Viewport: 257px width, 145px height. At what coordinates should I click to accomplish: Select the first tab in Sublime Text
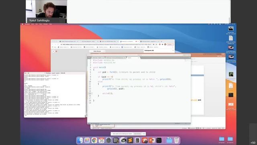(x=98, y=58)
